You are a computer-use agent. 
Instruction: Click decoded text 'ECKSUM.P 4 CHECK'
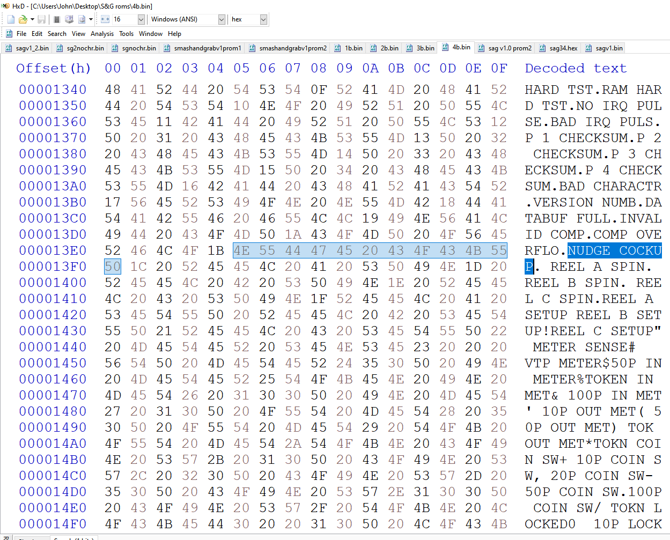[x=593, y=170]
